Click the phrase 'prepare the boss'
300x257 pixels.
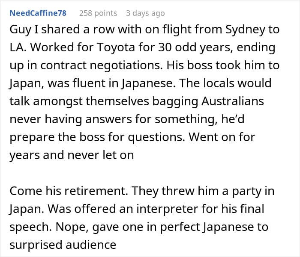(x=58, y=137)
